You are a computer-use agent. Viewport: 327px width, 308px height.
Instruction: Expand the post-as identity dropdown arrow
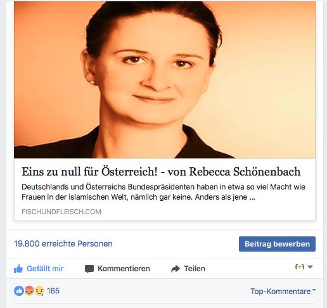coord(310,267)
